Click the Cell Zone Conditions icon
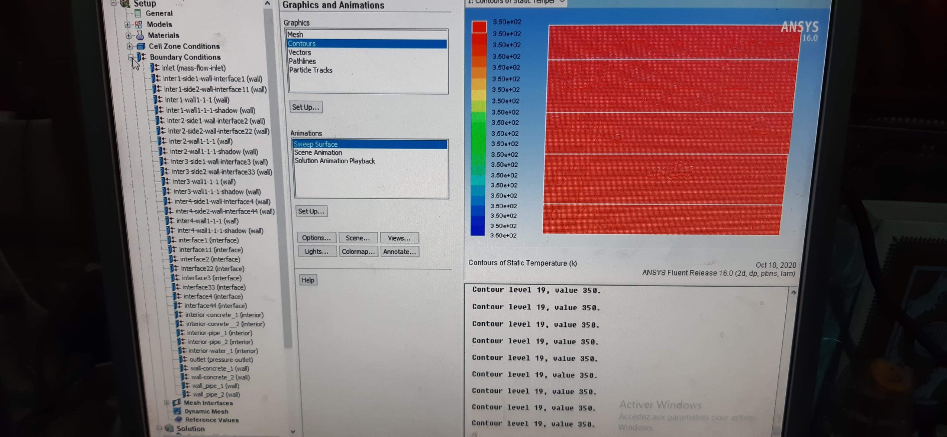947x437 pixels. click(141, 46)
